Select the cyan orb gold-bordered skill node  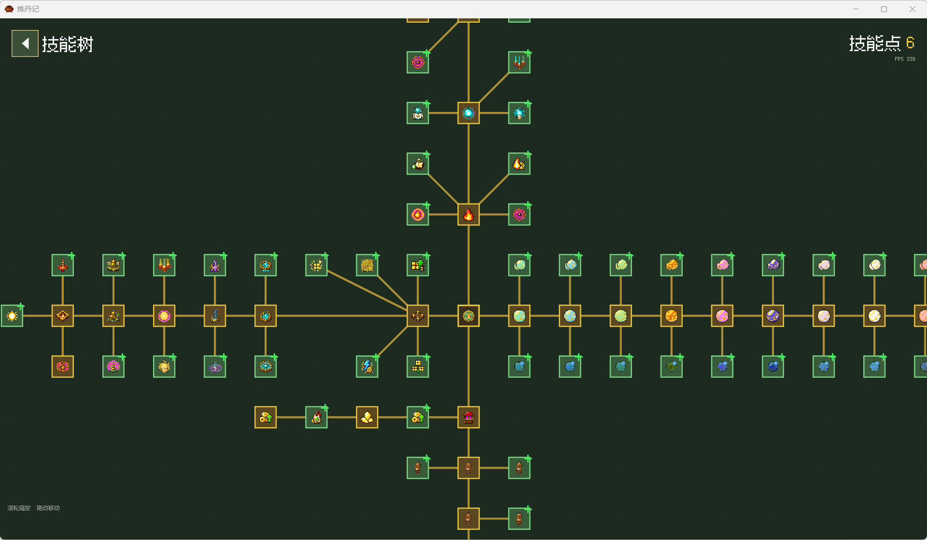[x=468, y=113]
